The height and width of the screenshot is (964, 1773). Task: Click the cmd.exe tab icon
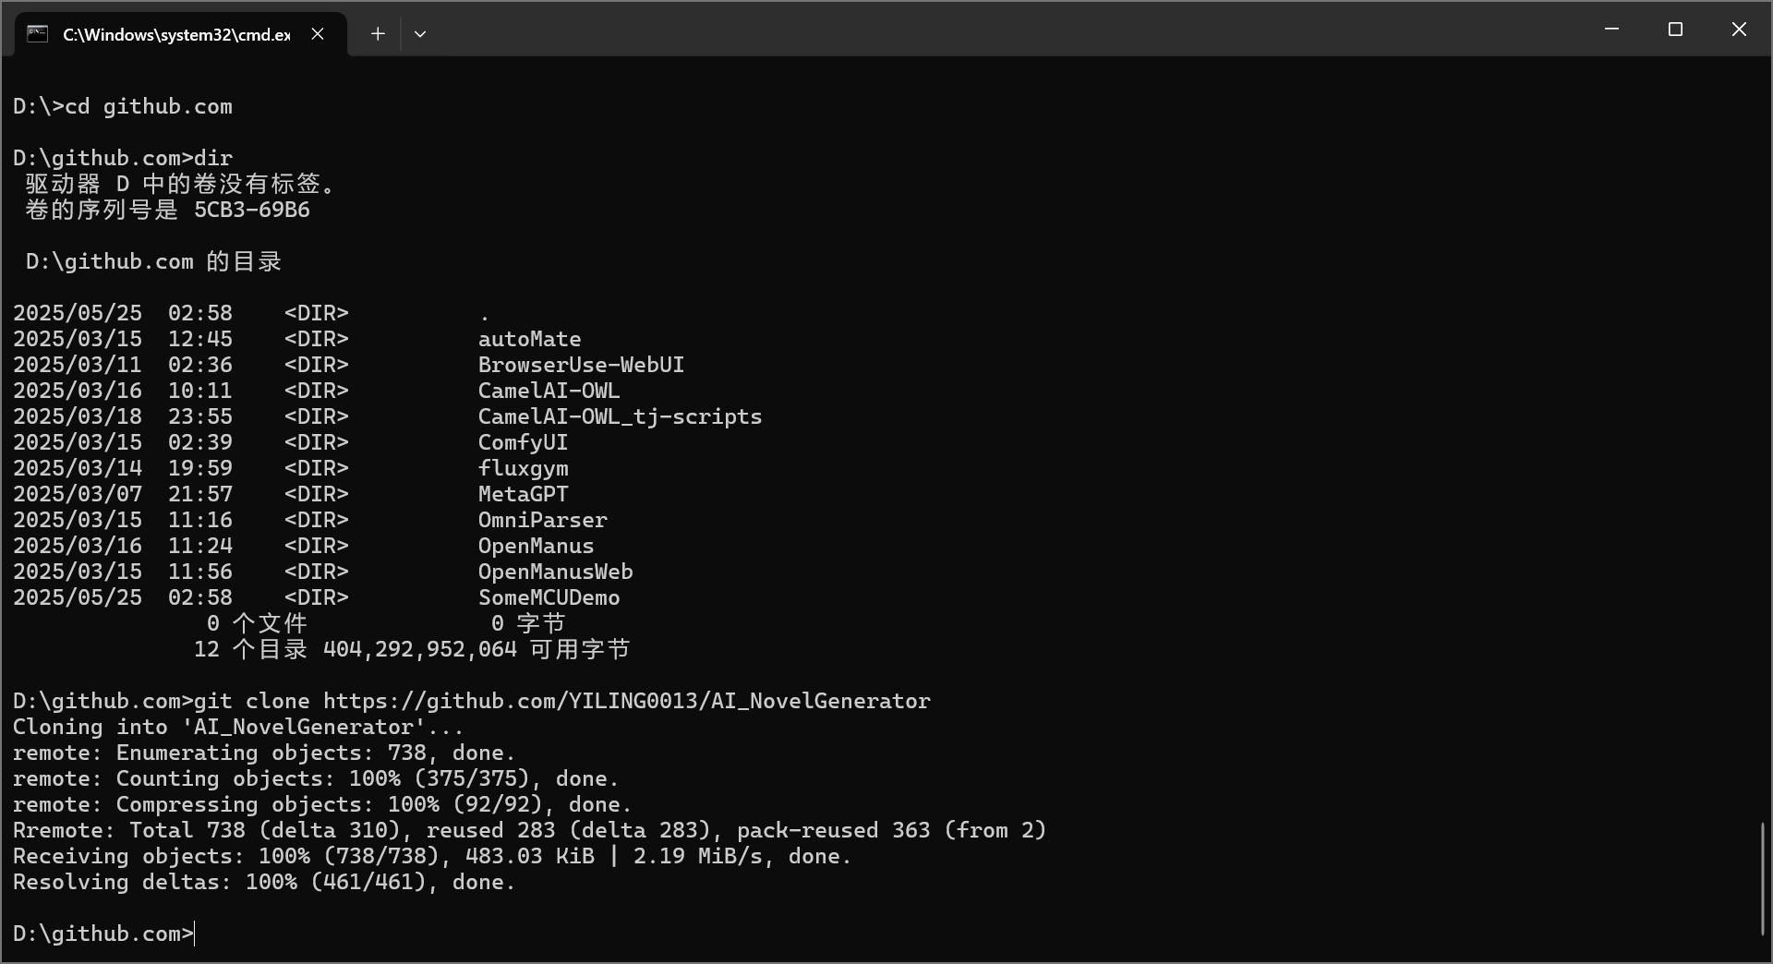pyautogui.click(x=38, y=34)
